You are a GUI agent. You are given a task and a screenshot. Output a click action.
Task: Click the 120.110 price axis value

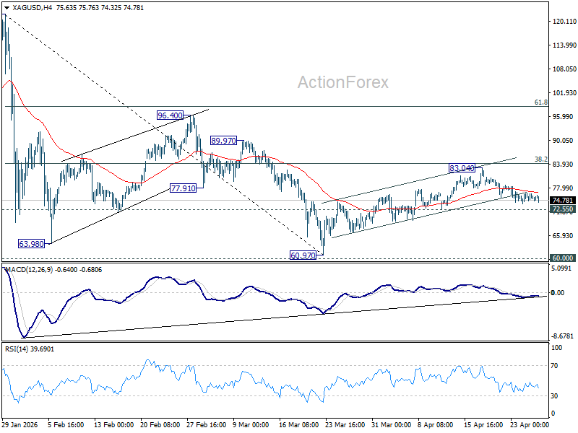pos(564,22)
